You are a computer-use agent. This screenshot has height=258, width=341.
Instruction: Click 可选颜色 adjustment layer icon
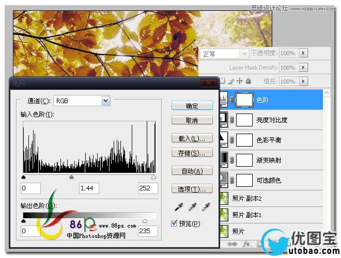point(224,180)
